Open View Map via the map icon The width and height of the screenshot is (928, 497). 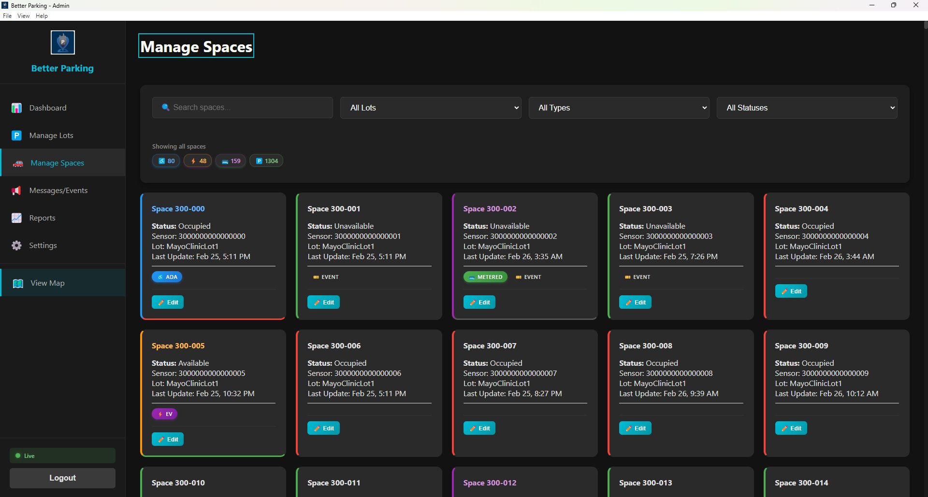pyautogui.click(x=18, y=283)
